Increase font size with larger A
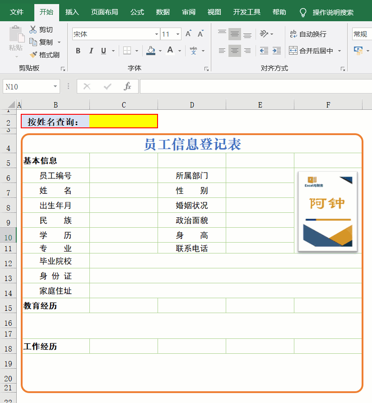The width and height of the screenshot is (372, 403). point(188,34)
